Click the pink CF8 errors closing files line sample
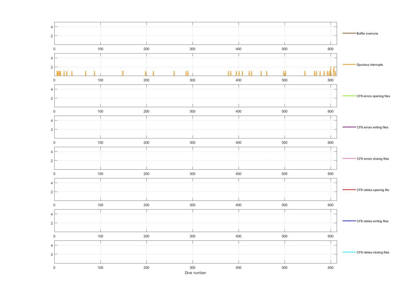This screenshot has width=418, height=296. click(349, 159)
